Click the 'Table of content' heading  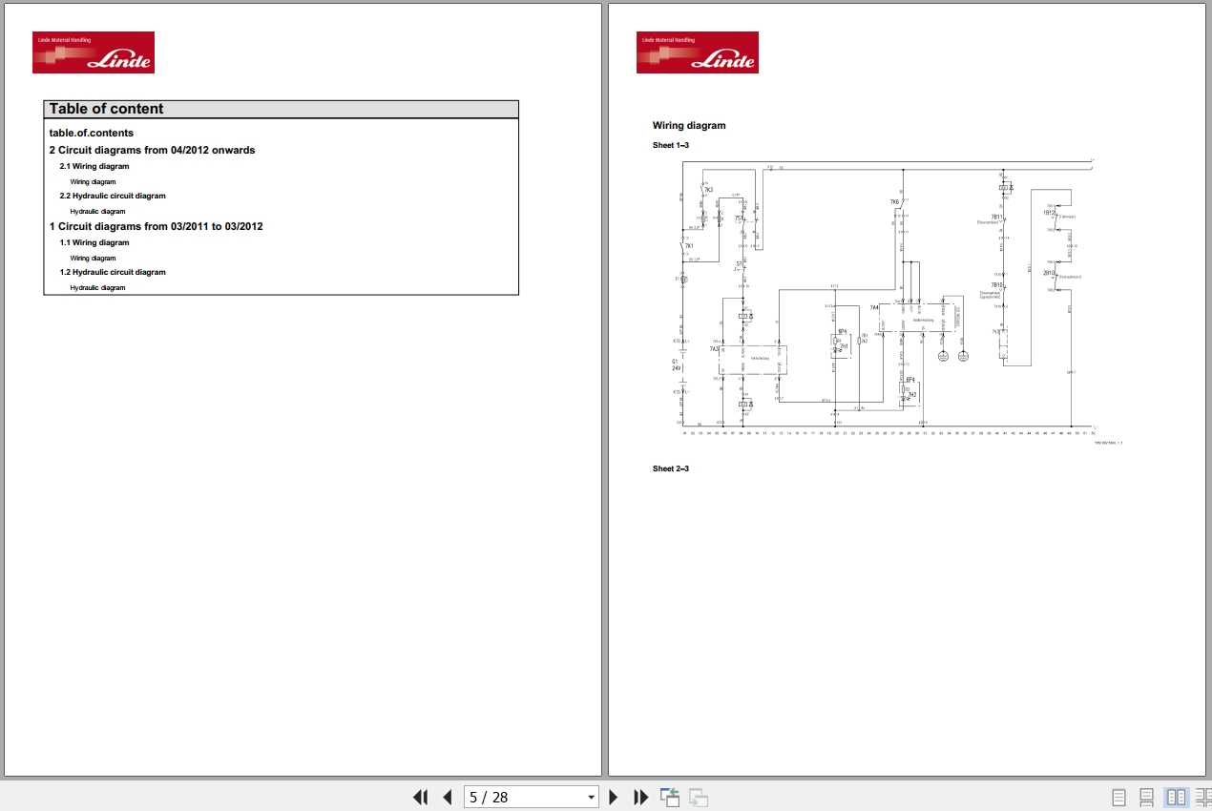point(107,109)
